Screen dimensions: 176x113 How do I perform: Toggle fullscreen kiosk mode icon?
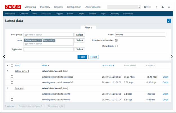point(169,21)
